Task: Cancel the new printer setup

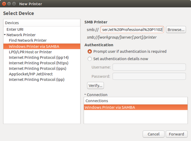Action: (x=153, y=134)
